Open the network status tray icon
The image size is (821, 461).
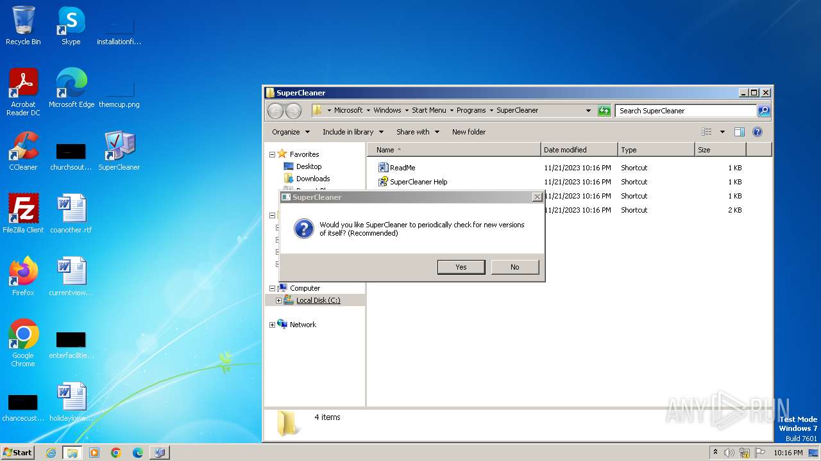(744, 453)
